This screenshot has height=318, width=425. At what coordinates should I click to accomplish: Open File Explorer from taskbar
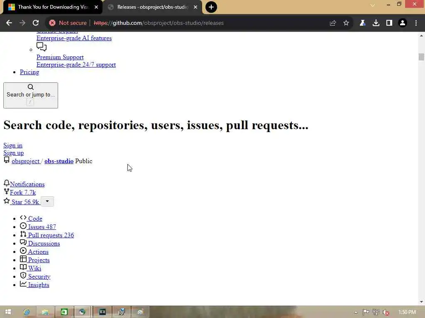pos(45,312)
